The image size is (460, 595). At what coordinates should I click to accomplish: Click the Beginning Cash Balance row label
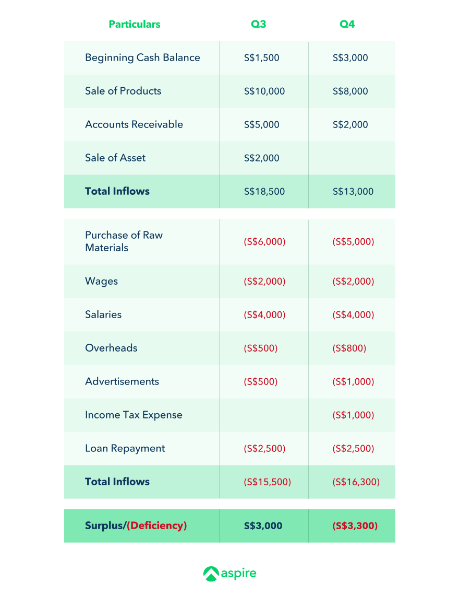click(x=142, y=57)
